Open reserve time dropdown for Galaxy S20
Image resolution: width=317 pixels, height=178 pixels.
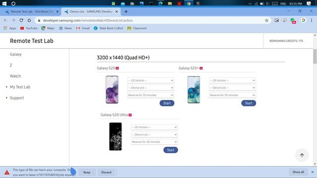pyautogui.click(x=151, y=95)
